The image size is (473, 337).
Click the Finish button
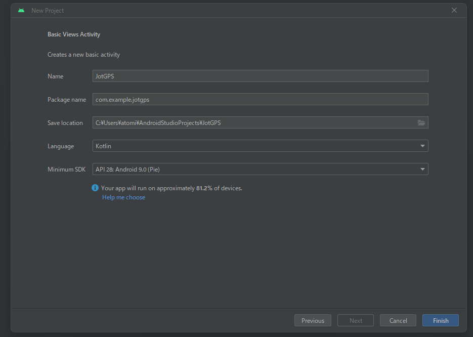point(440,320)
